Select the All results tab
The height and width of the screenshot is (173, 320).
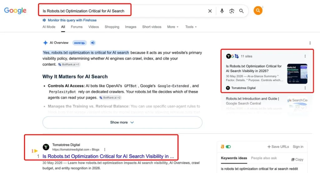pos(63,27)
